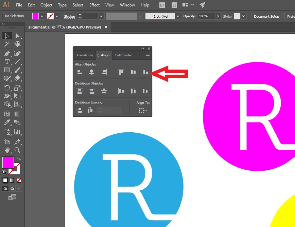Click the magenta Fill swatch in toolbar
The height and width of the screenshot is (227, 295).
pos(8,163)
